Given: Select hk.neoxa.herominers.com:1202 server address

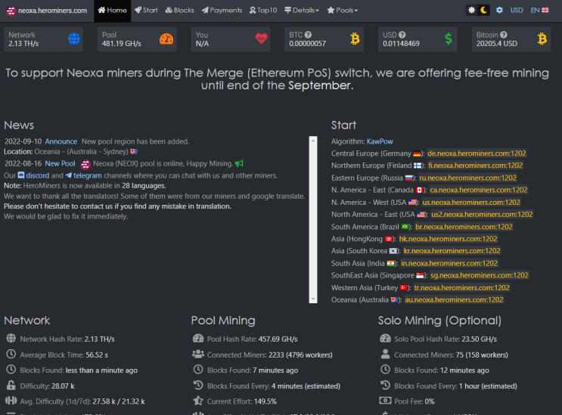Looking at the screenshot, I should point(448,239).
